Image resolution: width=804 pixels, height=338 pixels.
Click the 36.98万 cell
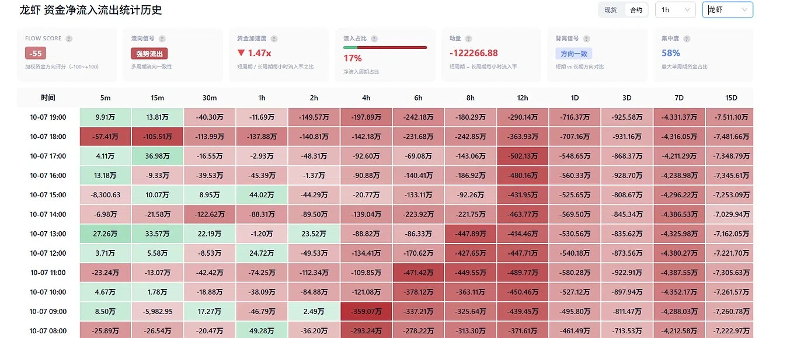pyautogui.click(x=157, y=156)
